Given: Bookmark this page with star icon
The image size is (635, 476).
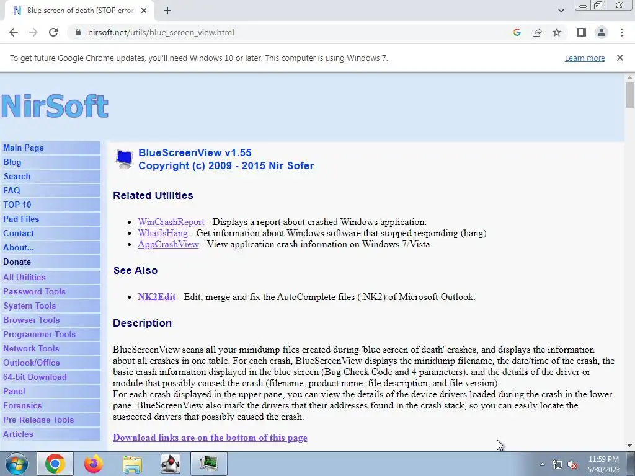Looking at the screenshot, I should 557,32.
